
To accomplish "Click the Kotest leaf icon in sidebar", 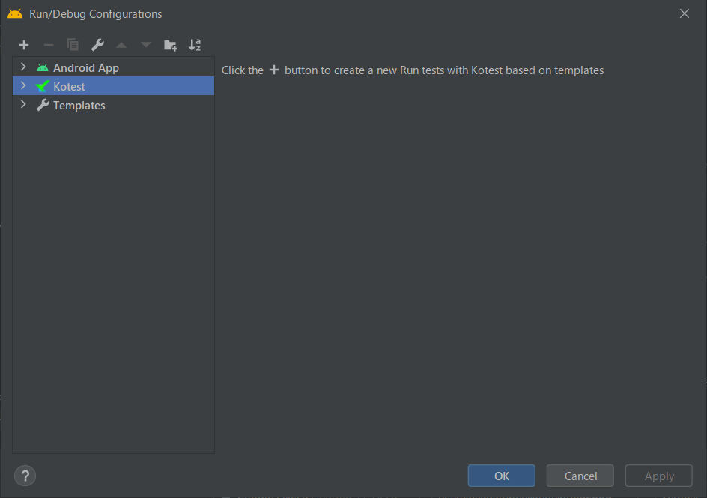I will tap(41, 86).
